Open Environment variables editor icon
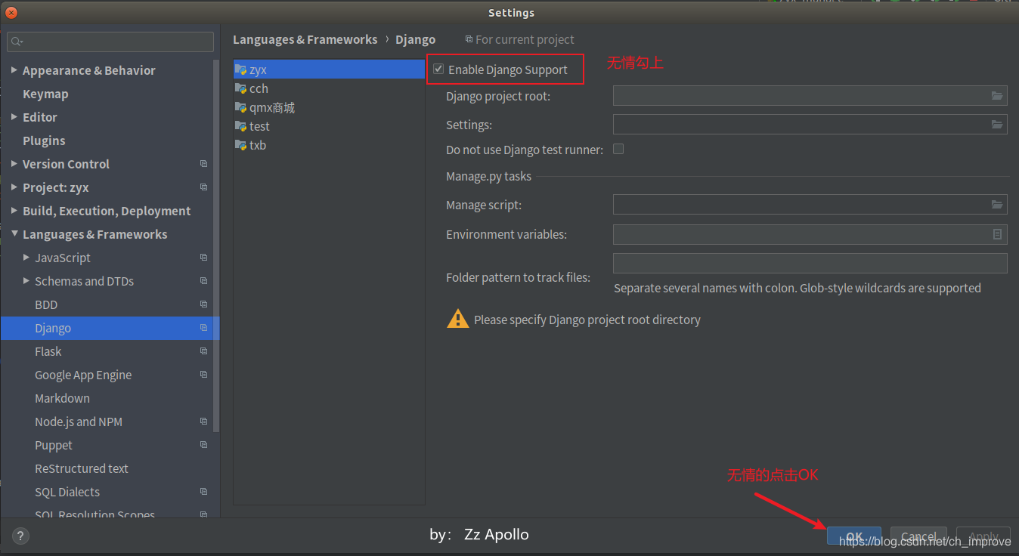 tap(997, 234)
